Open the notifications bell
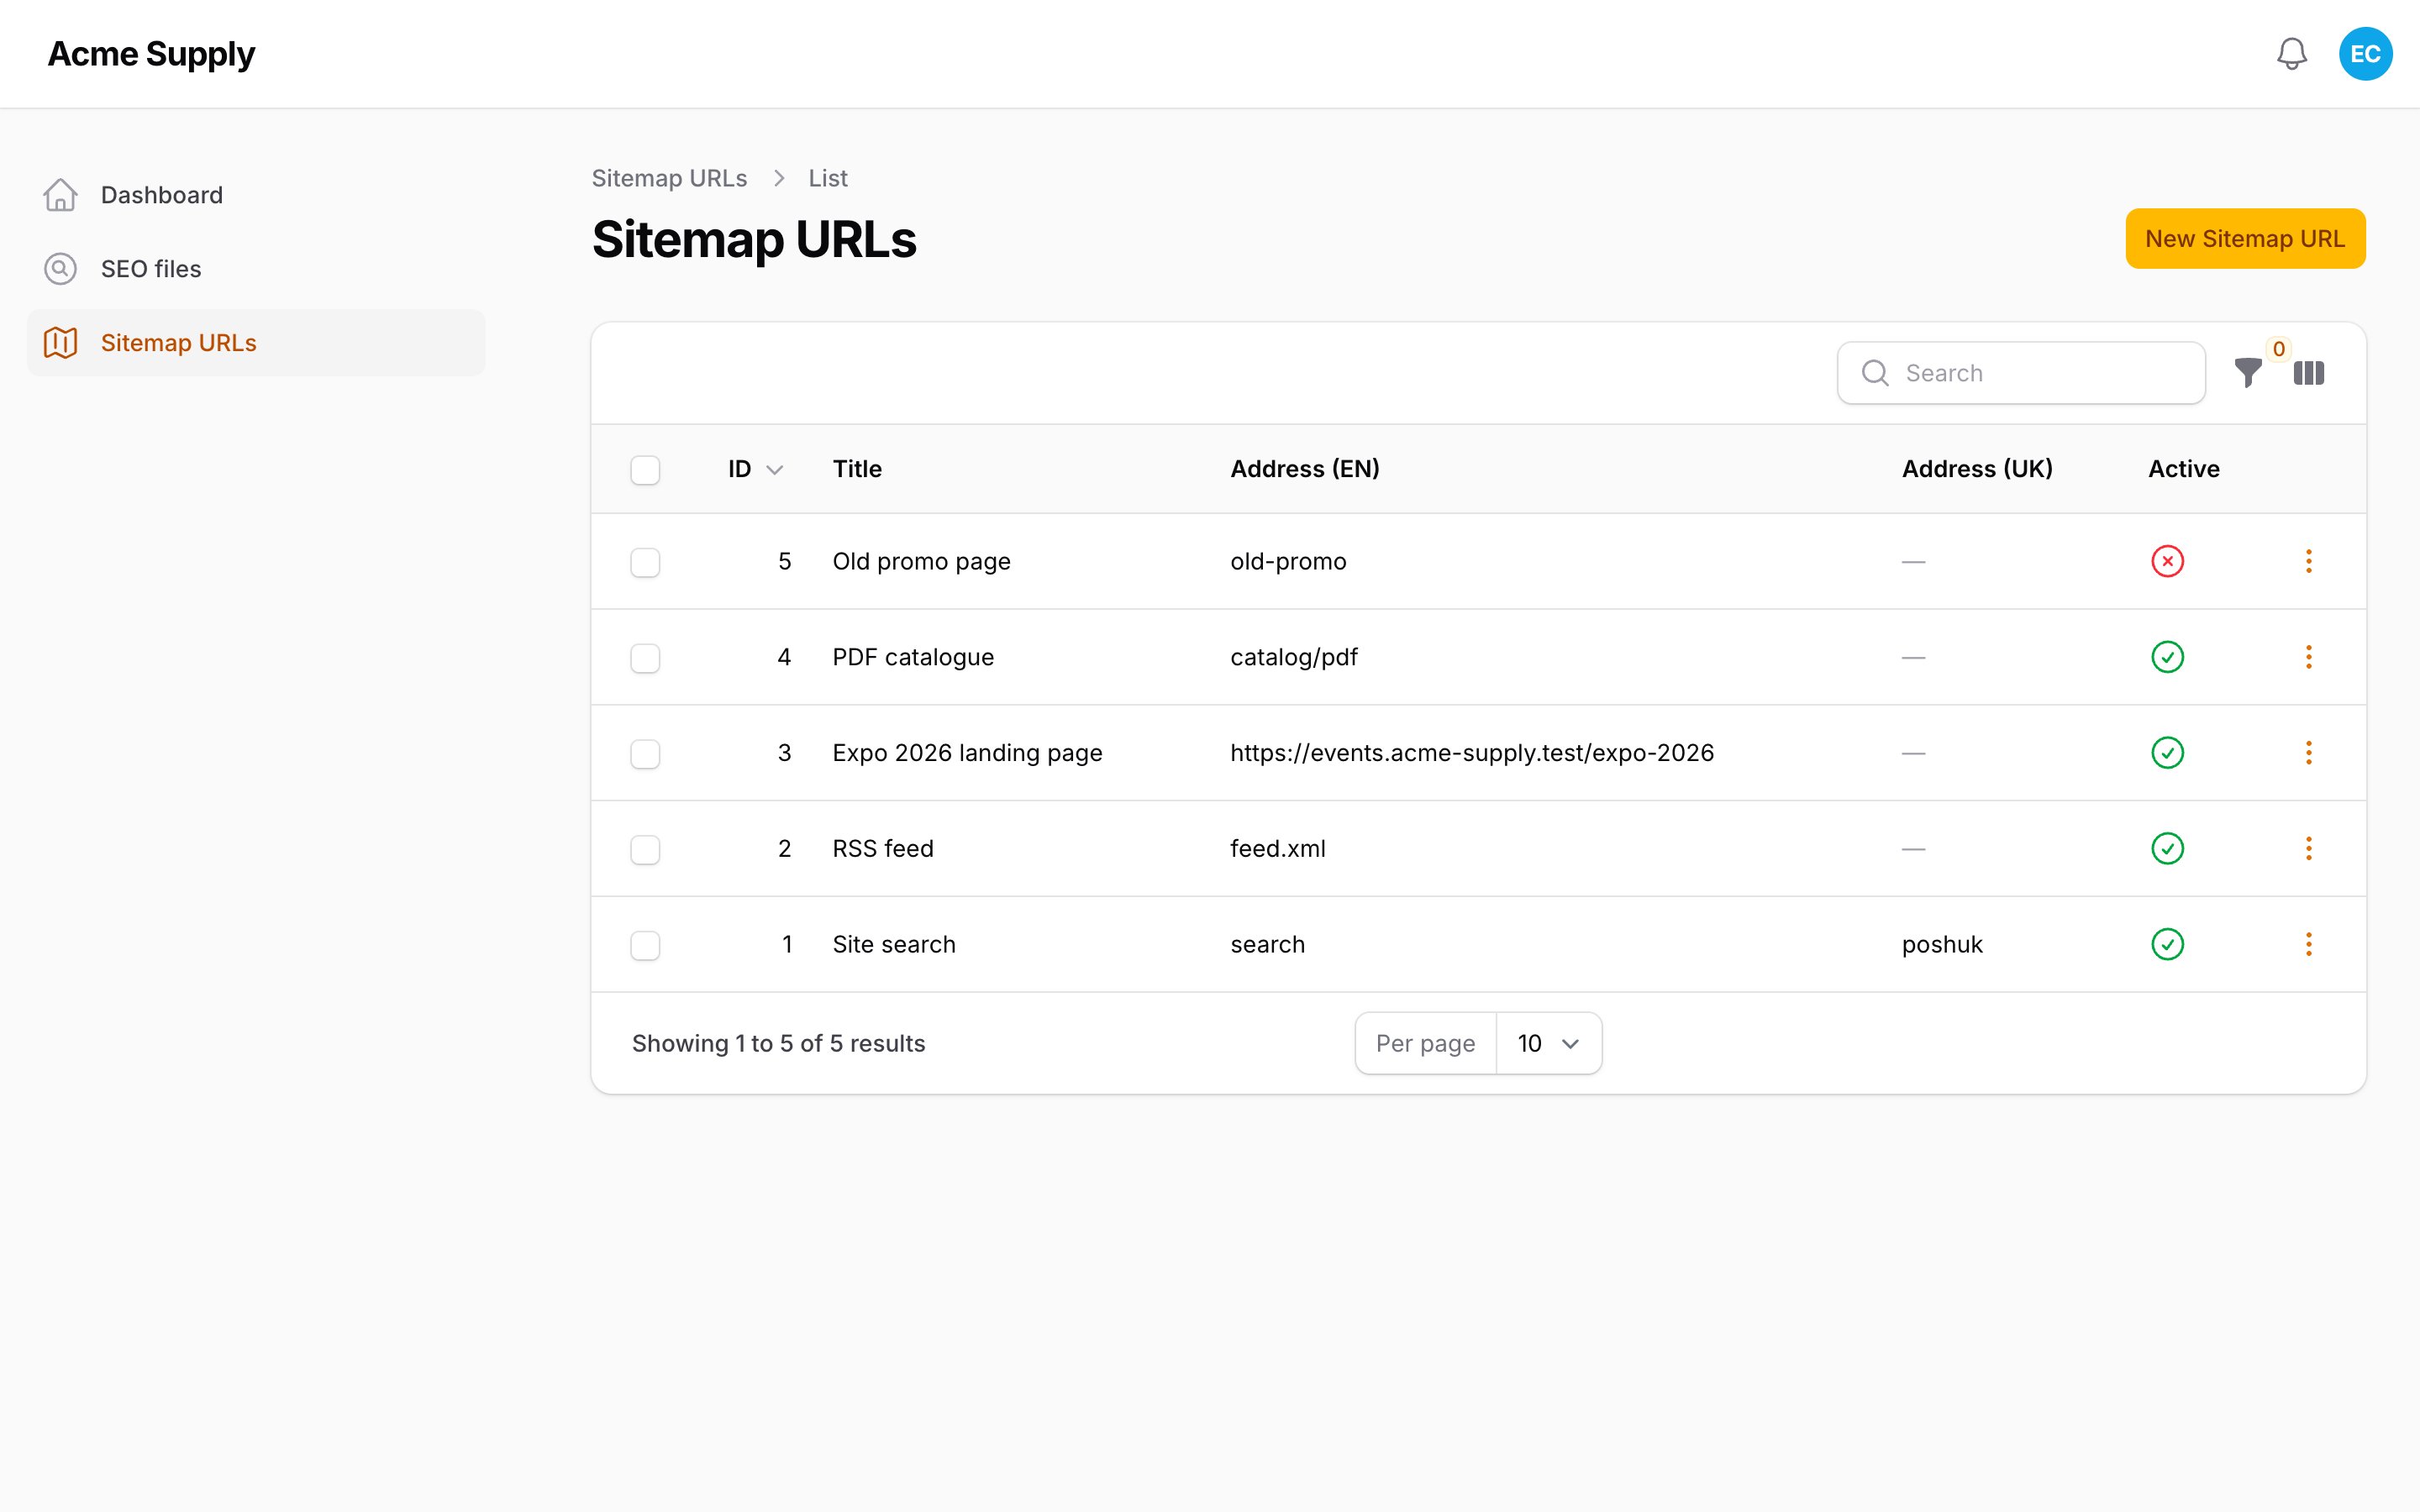 2291,54
